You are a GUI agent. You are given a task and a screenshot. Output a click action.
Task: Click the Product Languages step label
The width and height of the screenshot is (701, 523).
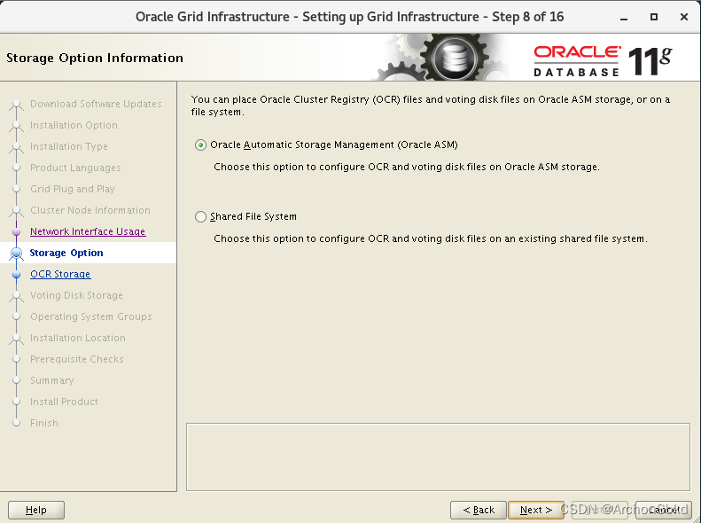75,168
